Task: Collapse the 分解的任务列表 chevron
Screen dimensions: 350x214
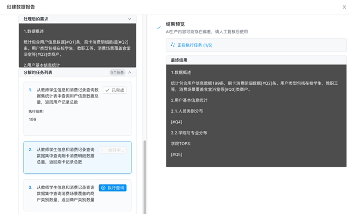Action: [130, 72]
